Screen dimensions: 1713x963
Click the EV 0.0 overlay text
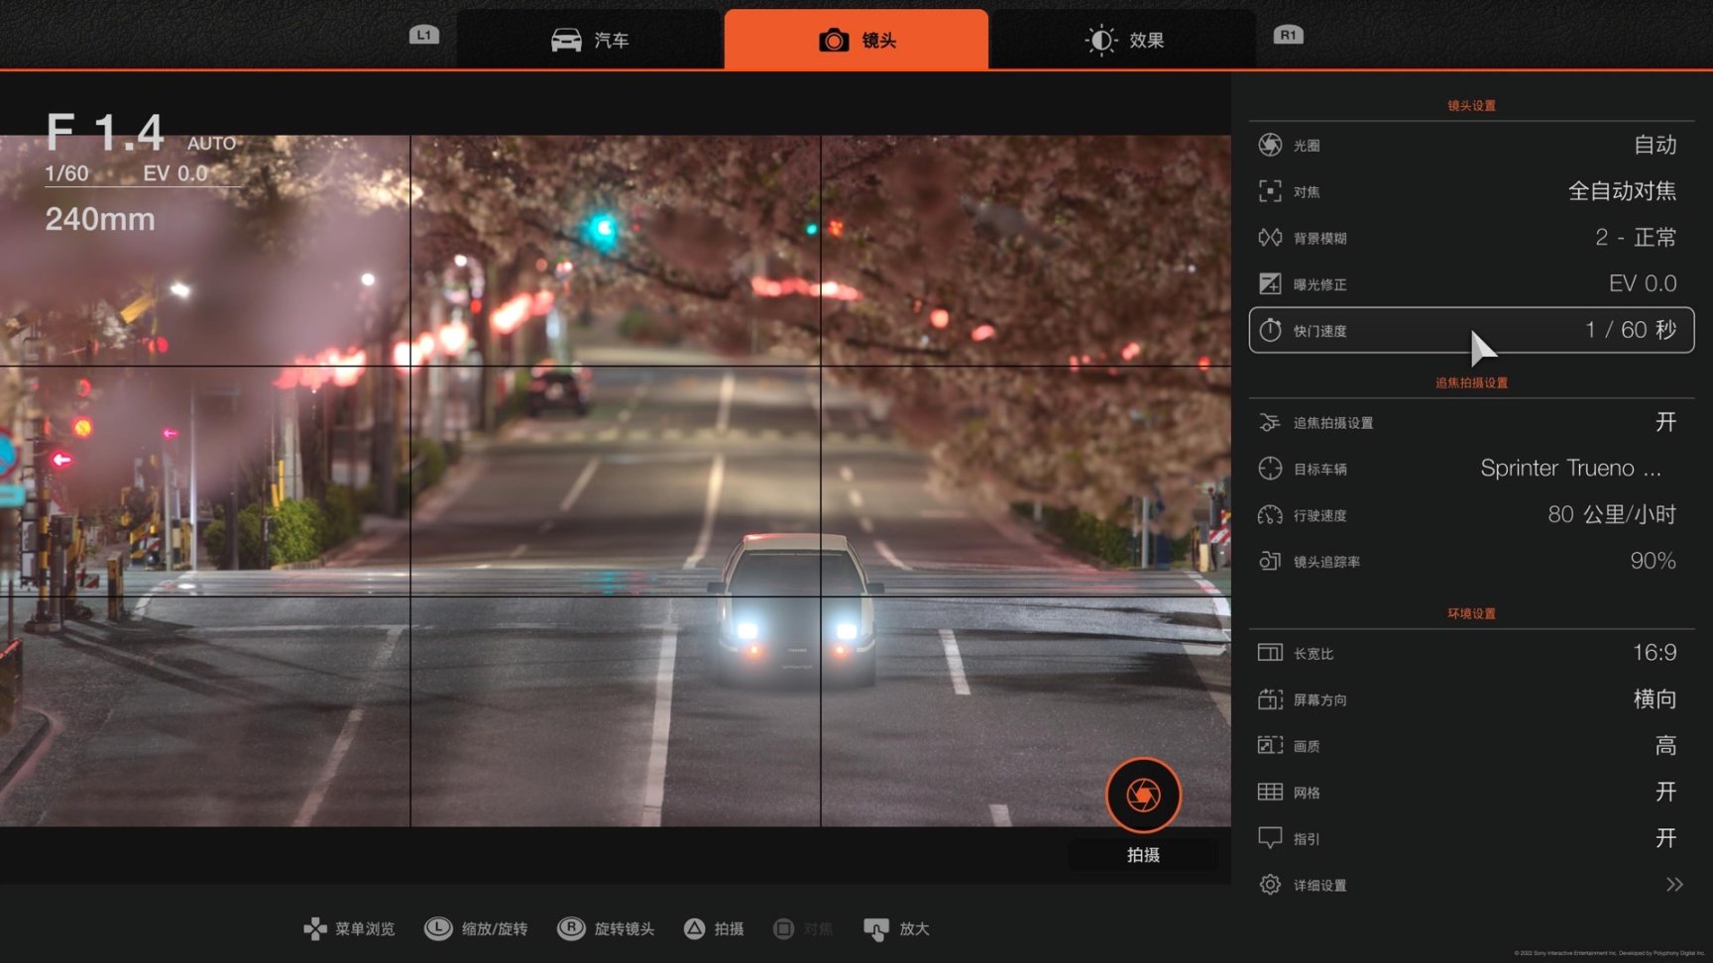(175, 173)
